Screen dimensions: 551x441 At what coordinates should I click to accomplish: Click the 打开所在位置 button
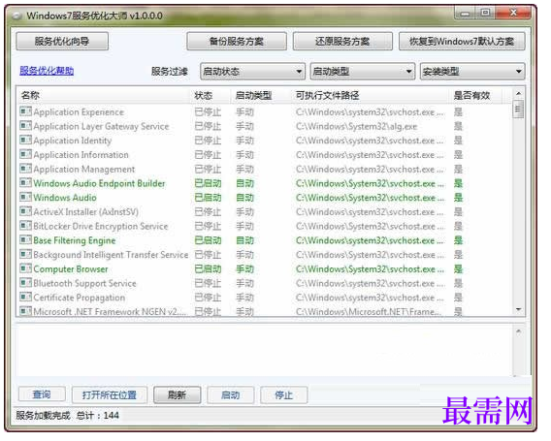coord(110,395)
